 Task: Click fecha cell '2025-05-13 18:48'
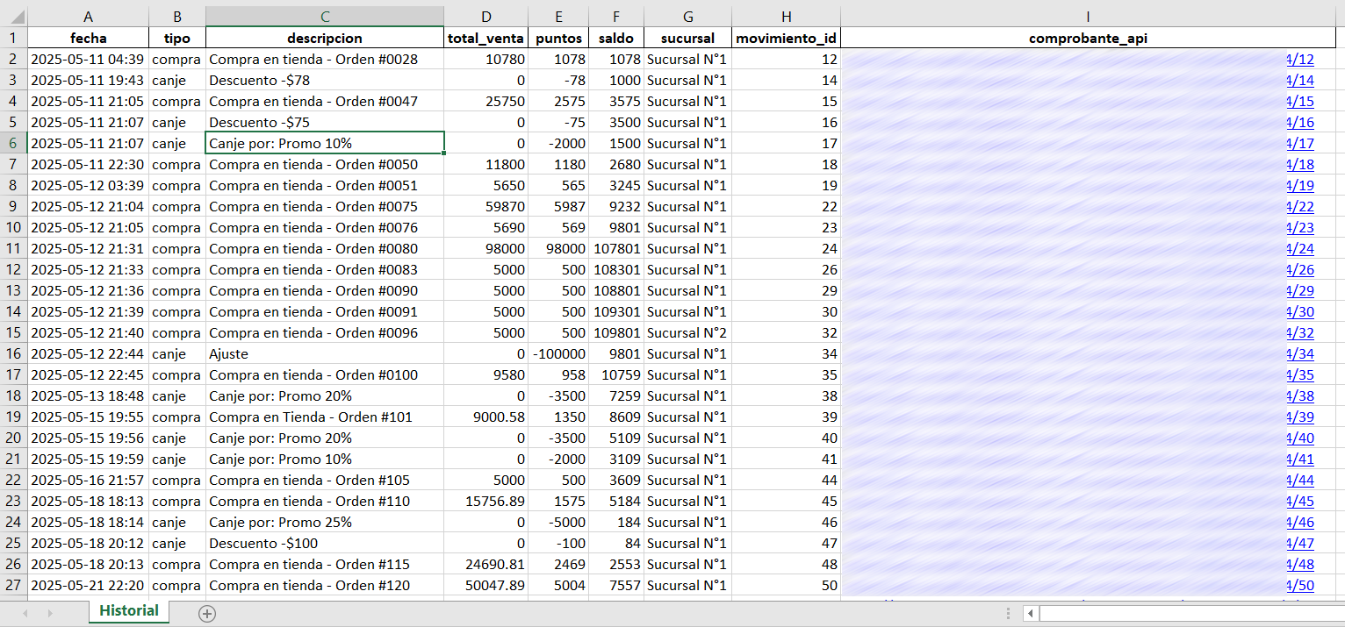click(88, 396)
